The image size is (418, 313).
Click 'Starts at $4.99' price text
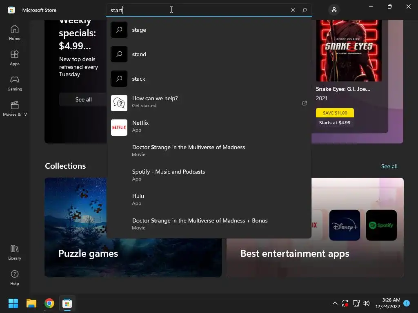click(335, 123)
